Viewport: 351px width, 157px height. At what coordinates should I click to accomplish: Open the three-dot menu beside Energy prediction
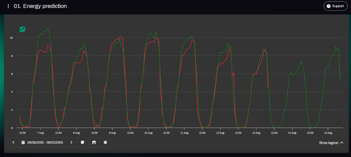point(9,6)
